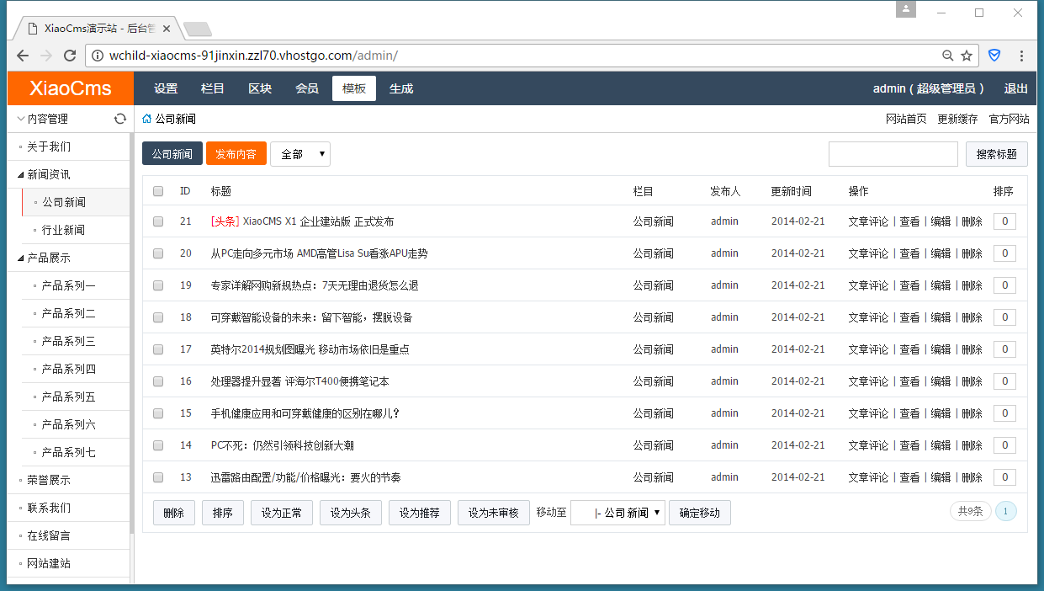Open the 区块 top menu
This screenshot has height=591, width=1044.
[x=260, y=88]
